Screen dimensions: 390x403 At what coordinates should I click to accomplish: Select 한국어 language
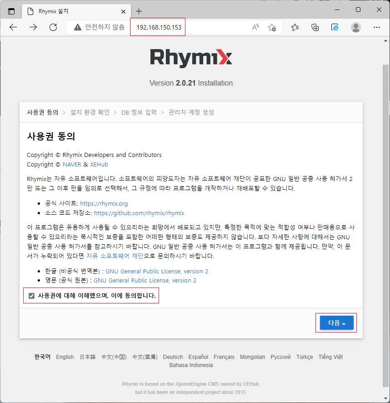(42, 357)
